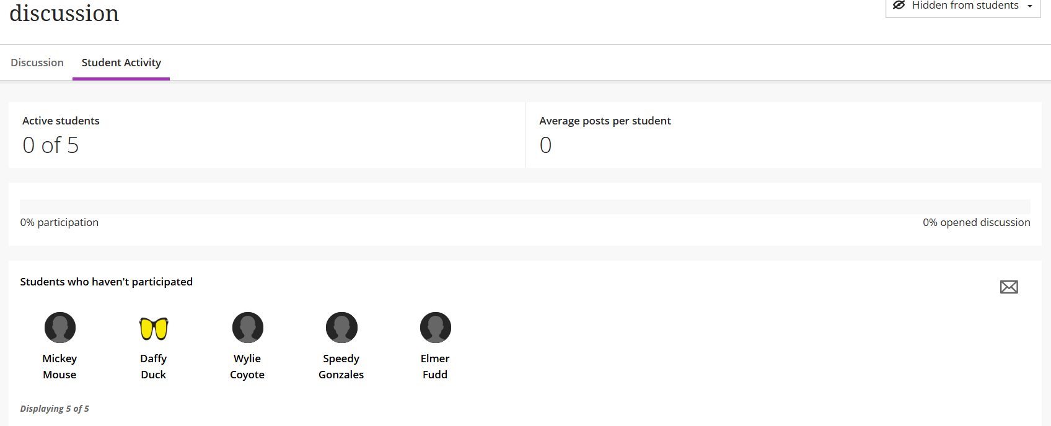1051x426 pixels.
Task: Click Speedy Gonzales's avatar icon
Action: (341, 327)
